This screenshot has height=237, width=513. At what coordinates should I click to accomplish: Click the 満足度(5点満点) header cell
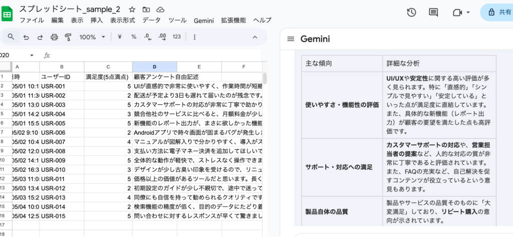coord(108,77)
